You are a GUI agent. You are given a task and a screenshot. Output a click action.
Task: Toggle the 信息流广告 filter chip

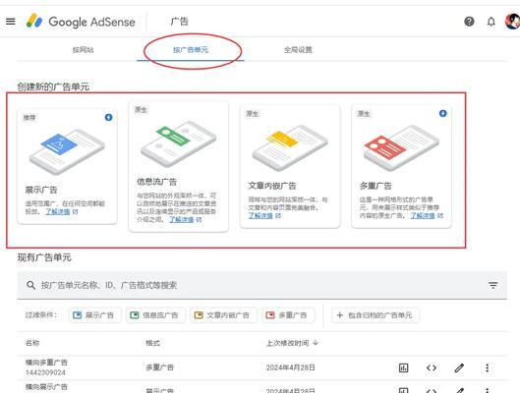pos(155,315)
